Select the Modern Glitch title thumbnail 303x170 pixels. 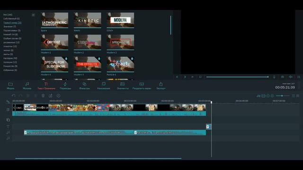click(120, 20)
